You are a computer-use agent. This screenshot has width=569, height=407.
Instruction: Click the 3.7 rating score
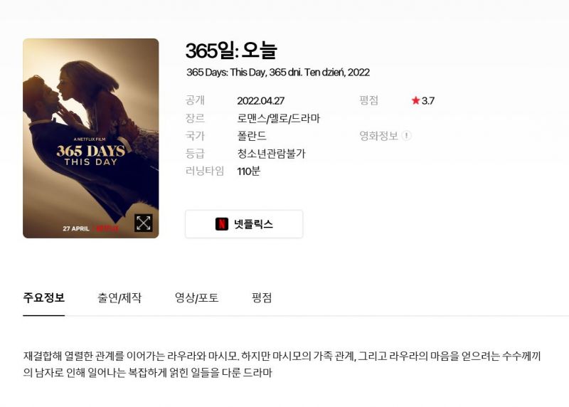pos(428,100)
